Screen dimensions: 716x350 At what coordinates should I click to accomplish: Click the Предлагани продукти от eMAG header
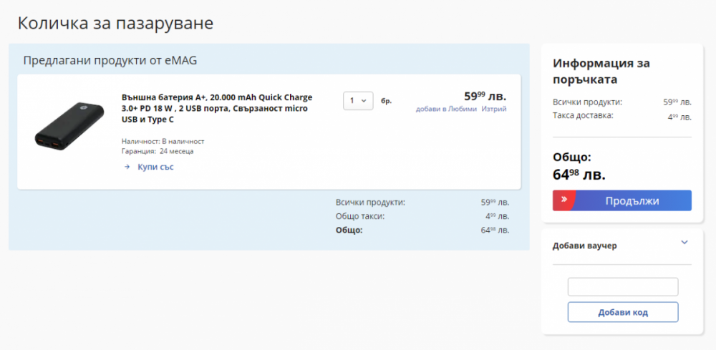[x=110, y=60]
